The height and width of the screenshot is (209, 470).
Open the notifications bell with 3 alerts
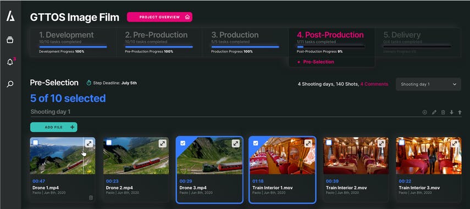click(10, 62)
